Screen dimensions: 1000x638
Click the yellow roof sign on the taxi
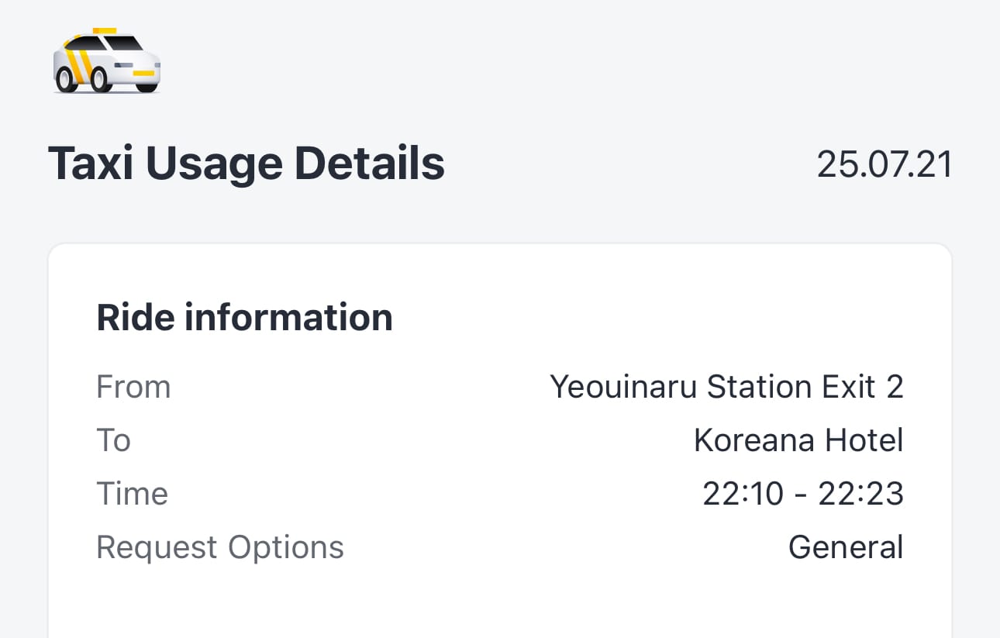(105, 31)
